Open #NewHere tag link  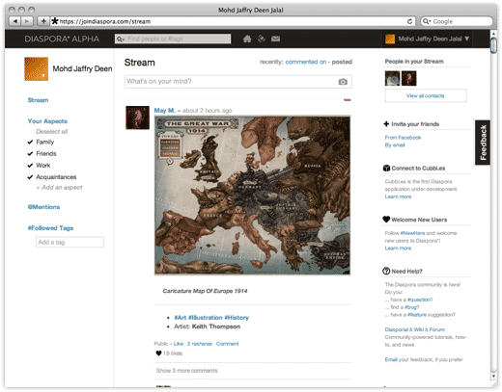pos(412,233)
